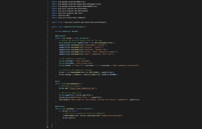Click the pageTitle variable declaration on line 42
Screen dimensions: 202x129
(70, 95)
